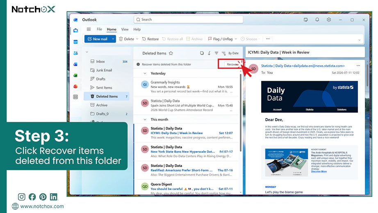This screenshot has height=213, width=378.
Task: Click the New mail button
Action: pos(98,39)
